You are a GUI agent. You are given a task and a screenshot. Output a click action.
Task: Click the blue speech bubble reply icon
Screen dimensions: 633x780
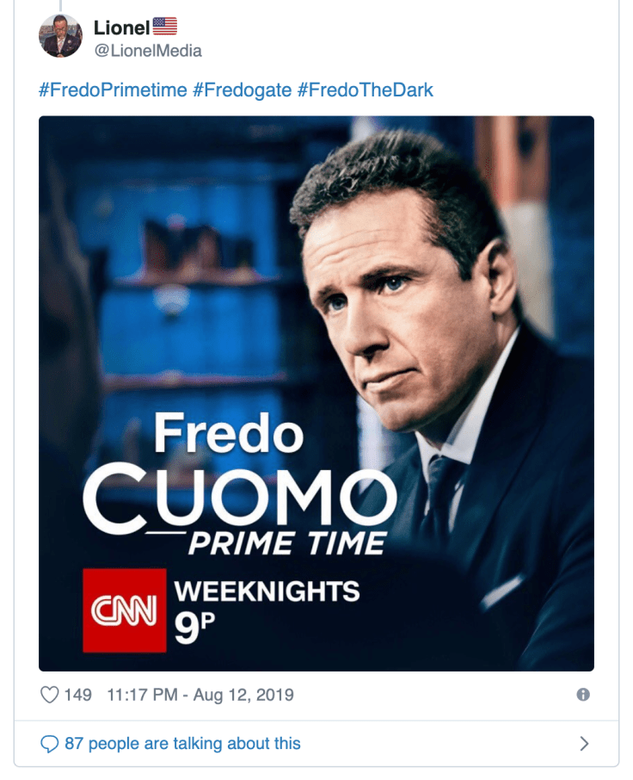coord(51,743)
